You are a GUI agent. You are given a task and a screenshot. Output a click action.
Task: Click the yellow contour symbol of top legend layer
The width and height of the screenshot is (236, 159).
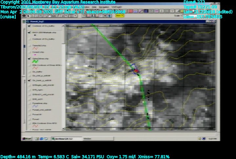[35, 29]
